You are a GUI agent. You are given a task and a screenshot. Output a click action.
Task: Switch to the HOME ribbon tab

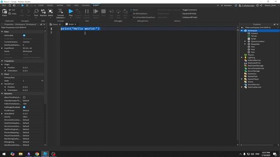point(41,6)
